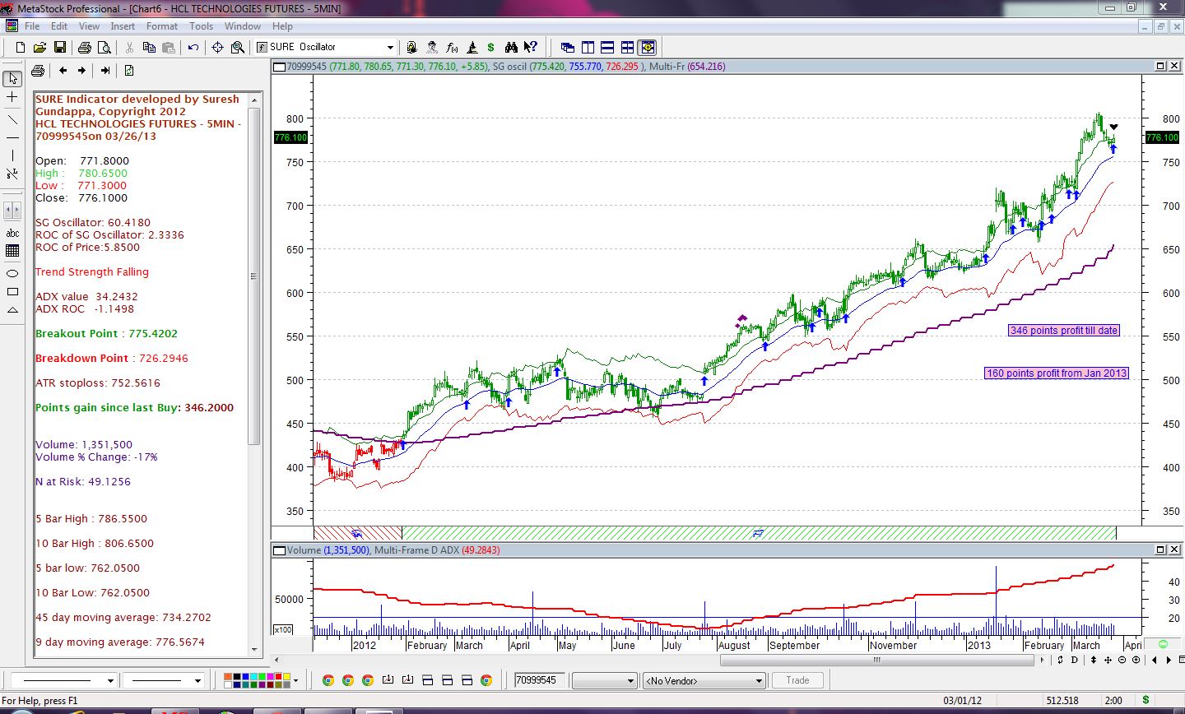Close the Volume inner window
The image size is (1185, 714).
pos(1174,549)
